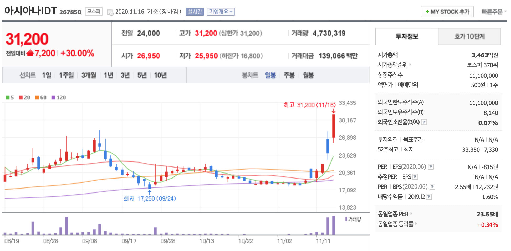This screenshot has height=251, width=511.
Task: Select the 1년 line chart period
Action: pos(108,75)
